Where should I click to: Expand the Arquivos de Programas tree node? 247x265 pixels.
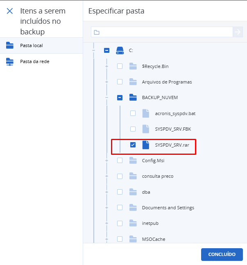(x=107, y=82)
